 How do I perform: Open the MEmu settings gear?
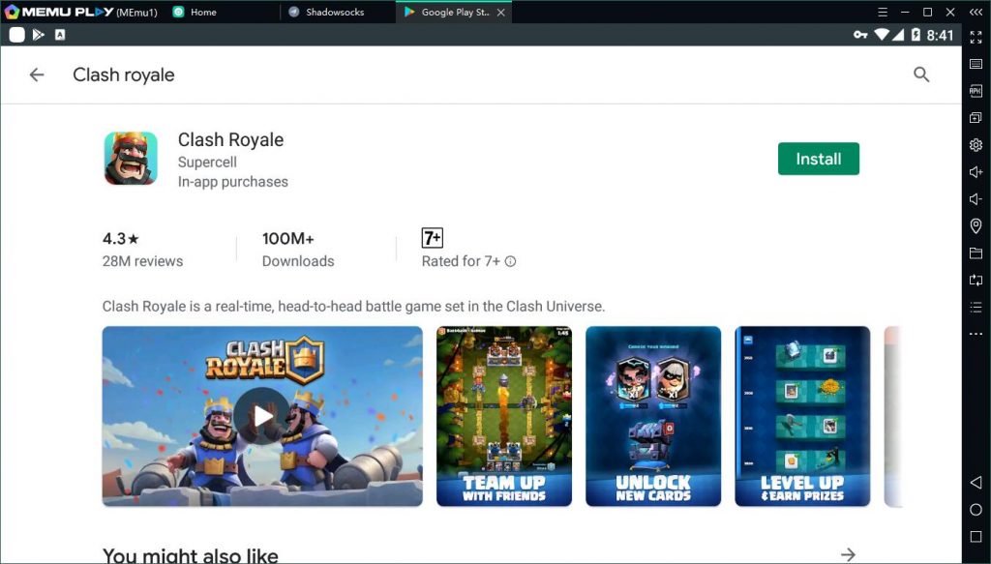(976, 145)
